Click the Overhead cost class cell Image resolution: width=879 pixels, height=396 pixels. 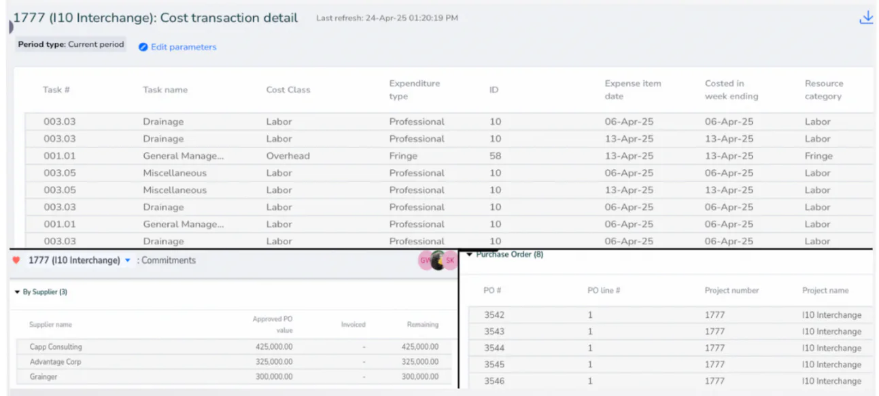(288, 156)
